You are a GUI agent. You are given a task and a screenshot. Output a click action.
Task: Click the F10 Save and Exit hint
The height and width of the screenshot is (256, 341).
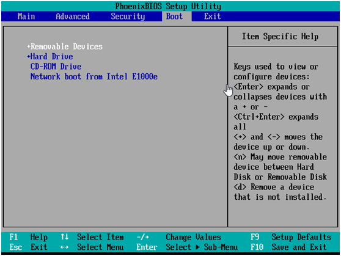(x=288, y=247)
